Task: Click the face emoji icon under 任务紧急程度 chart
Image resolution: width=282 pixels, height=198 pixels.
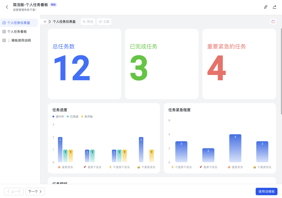Action: point(255,167)
